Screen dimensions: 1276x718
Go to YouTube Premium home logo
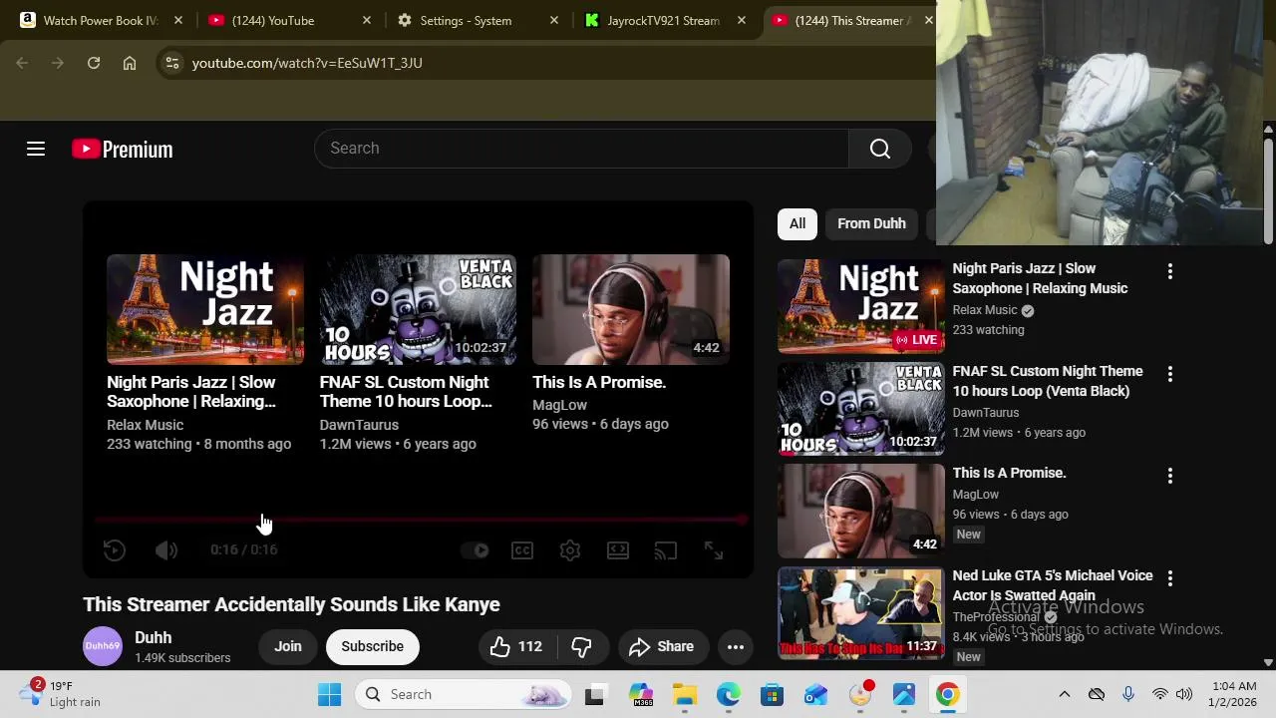click(123, 150)
